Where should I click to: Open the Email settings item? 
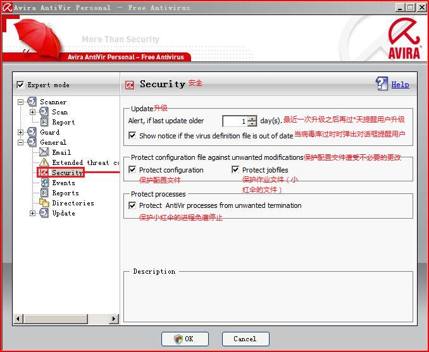61,152
